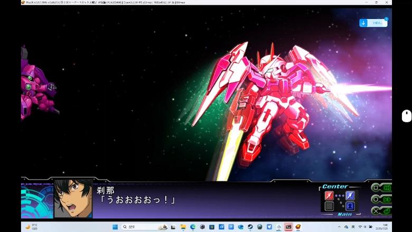Click the pilot name 刹那
This screenshot has height=232, width=412.
105,190
